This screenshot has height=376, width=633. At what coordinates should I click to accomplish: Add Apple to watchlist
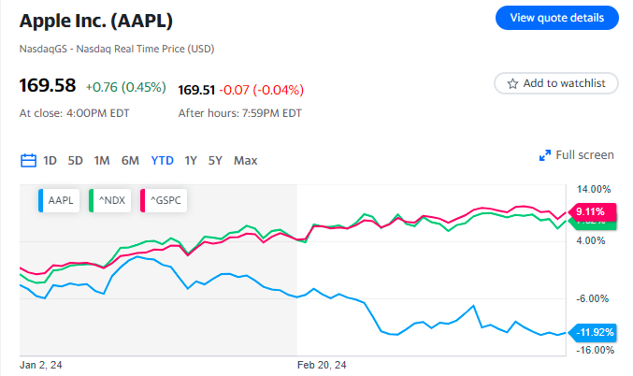click(555, 84)
